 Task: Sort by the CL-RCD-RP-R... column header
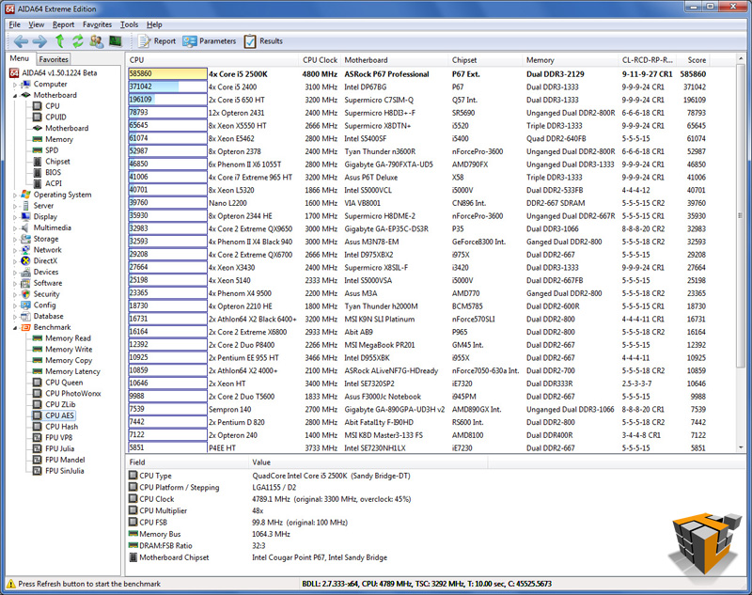[x=648, y=60]
